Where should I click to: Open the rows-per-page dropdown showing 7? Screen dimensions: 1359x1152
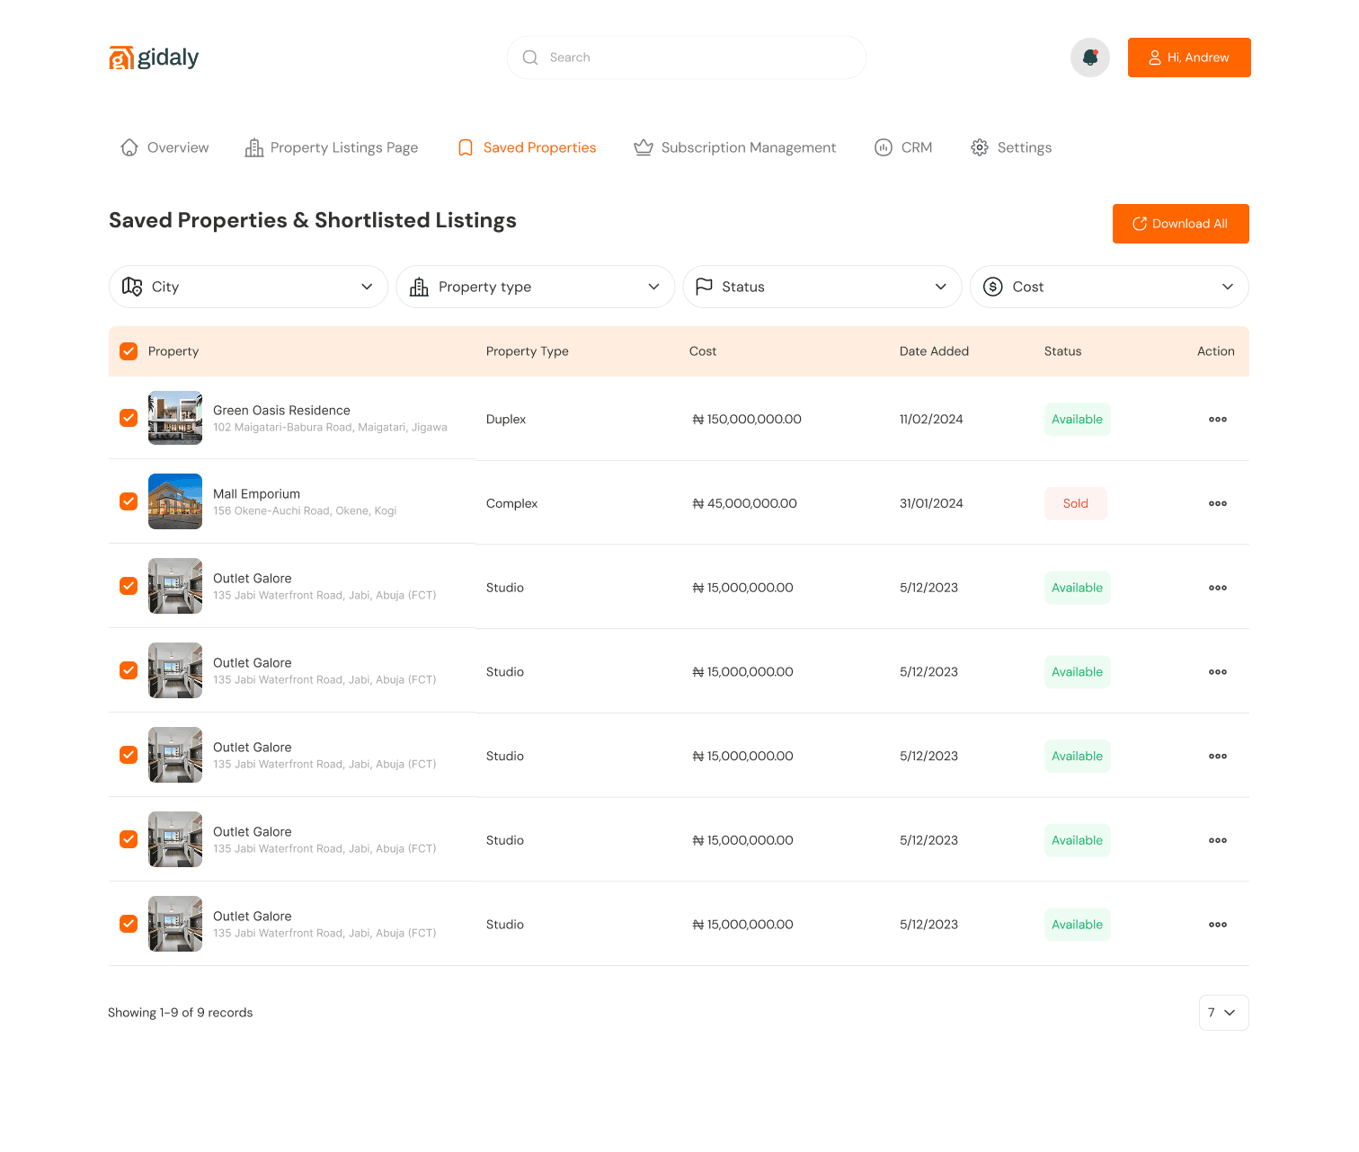click(1223, 1013)
